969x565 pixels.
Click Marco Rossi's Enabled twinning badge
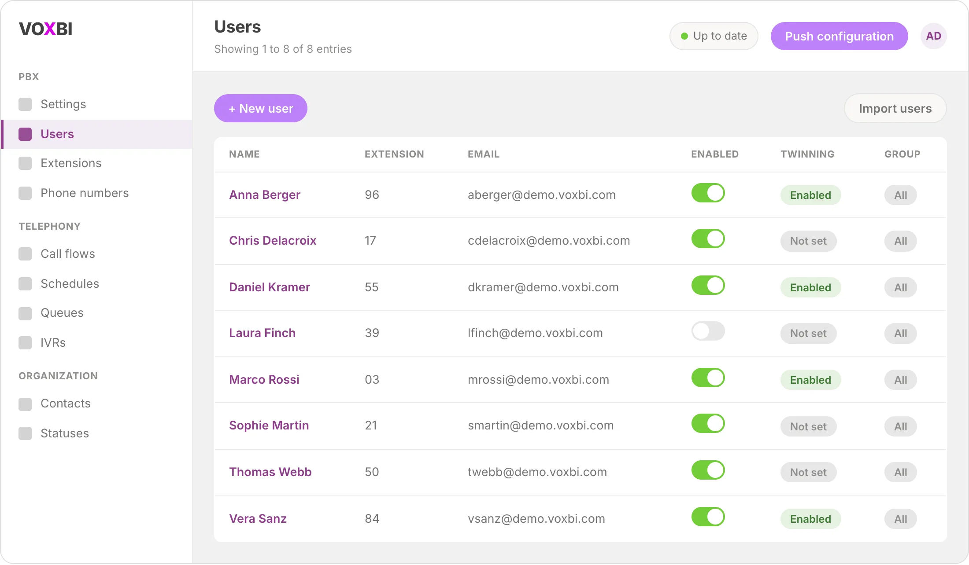810,380
